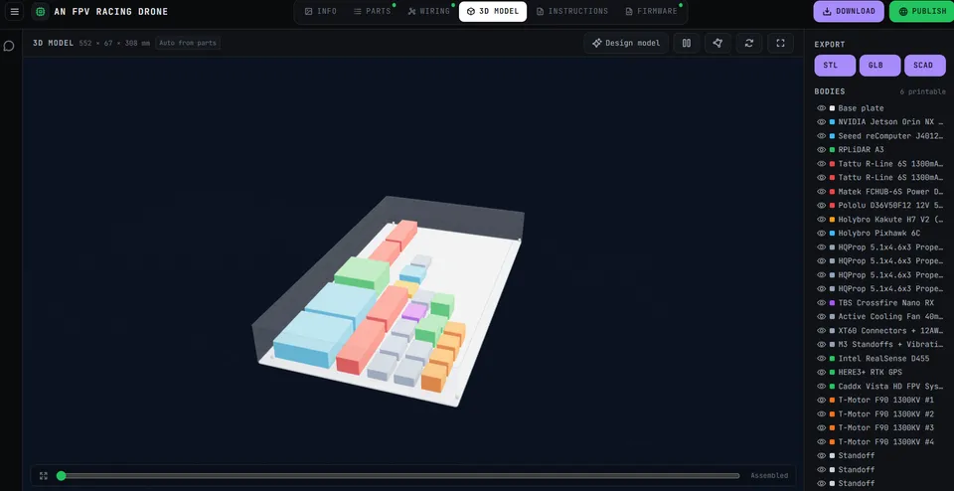Click eye icon for HERE3+ RTK GPS
The height and width of the screenshot is (491, 954).
[822, 372]
